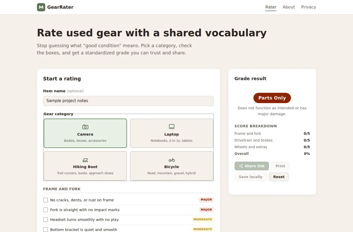The height and width of the screenshot is (232, 353).
Task: Select the Bicycle gear category
Action: click(x=172, y=166)
